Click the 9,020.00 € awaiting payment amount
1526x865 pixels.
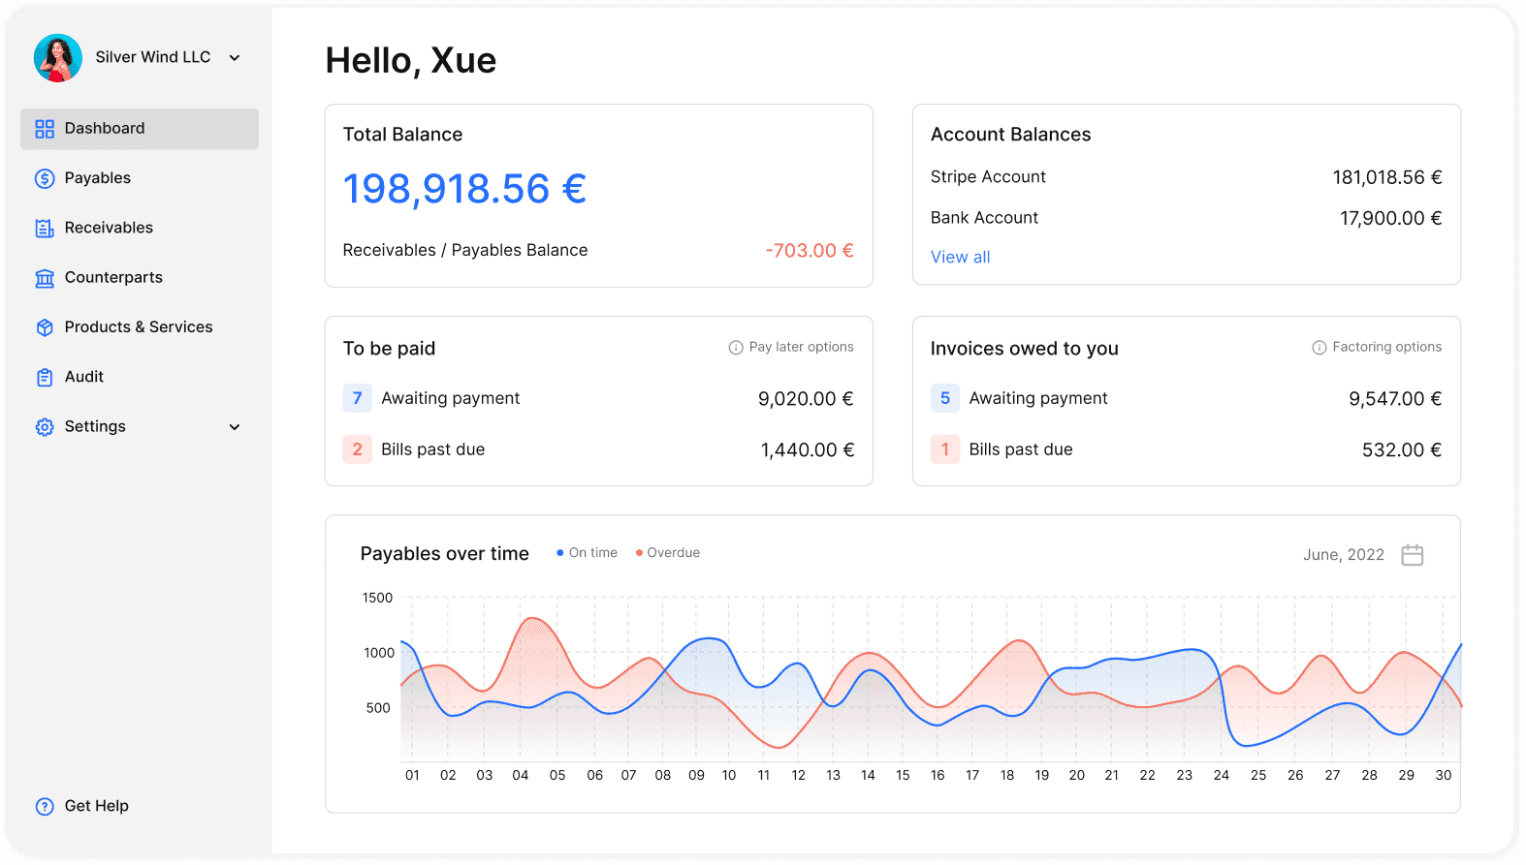(x=806, y=399)
